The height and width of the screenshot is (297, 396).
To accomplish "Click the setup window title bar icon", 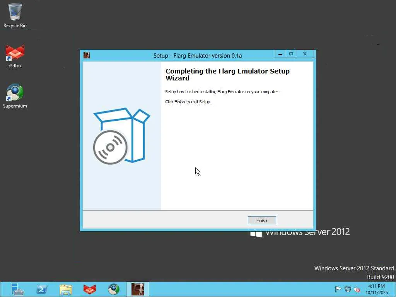I will tap(87, 55).
